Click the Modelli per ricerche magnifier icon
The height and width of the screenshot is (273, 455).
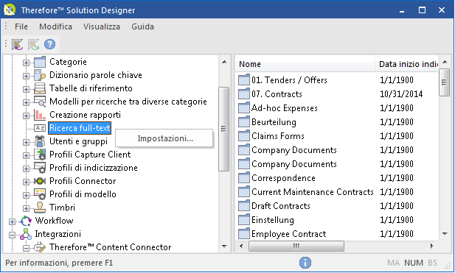click(x=40, y=102)
